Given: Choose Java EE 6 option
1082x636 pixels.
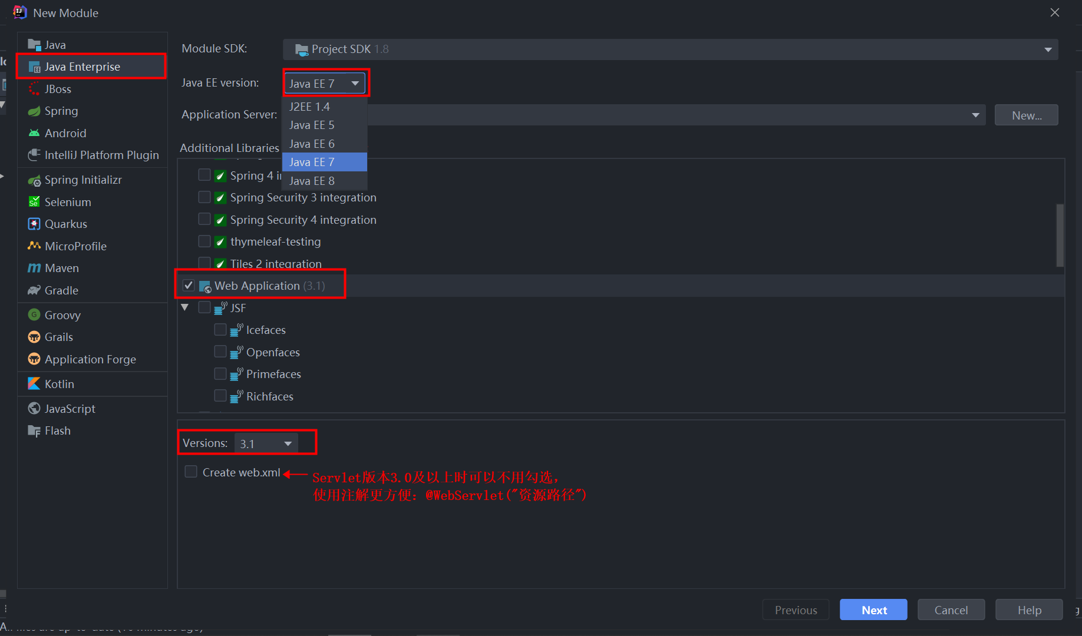Looking at the screenshot, I should pyautogui.click(x=325, y=144).
